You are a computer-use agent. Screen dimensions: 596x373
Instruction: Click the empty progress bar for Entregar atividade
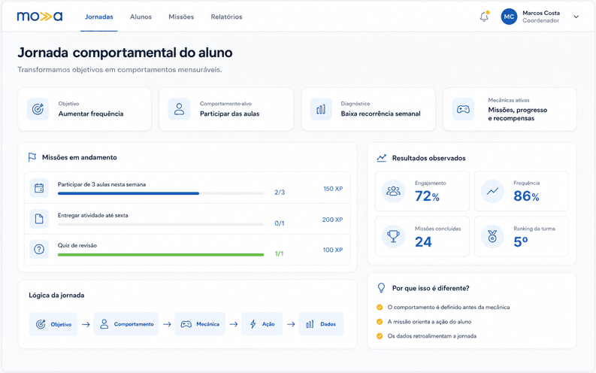point(161,224)
